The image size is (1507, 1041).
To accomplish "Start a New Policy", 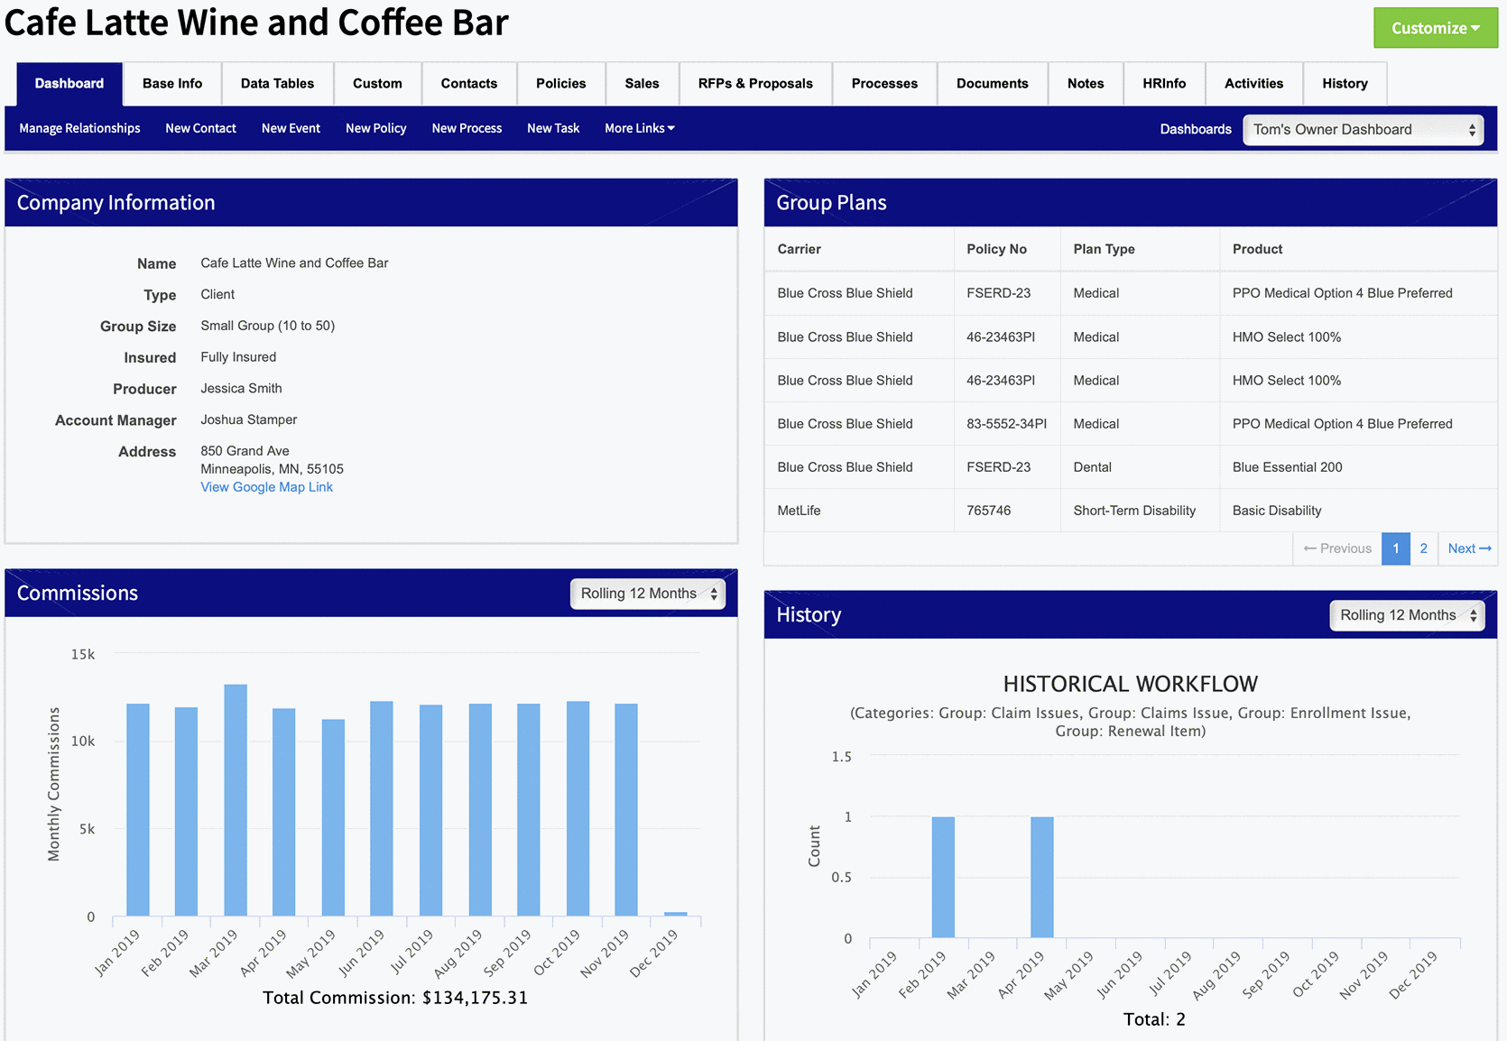I will point(375,128).
